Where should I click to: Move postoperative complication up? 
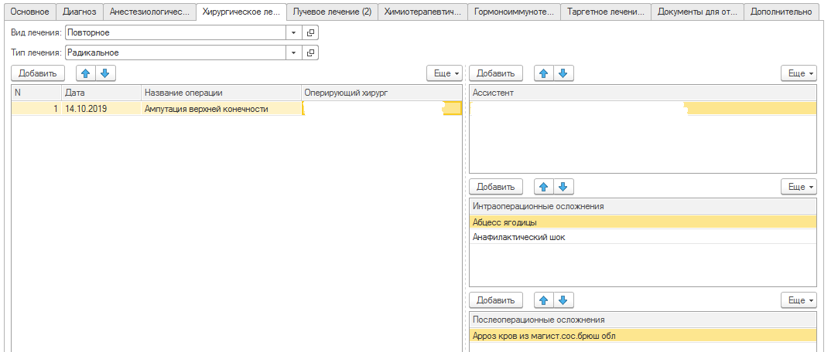(x=544, y=300)
